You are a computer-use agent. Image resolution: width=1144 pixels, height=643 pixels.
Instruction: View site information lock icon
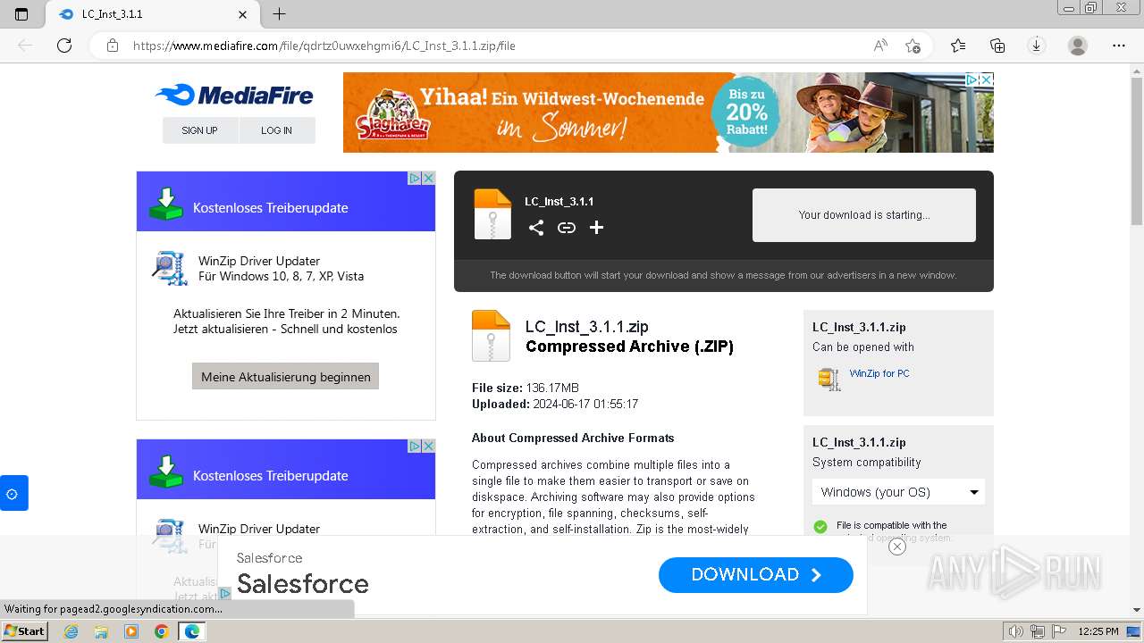[113, 46]
